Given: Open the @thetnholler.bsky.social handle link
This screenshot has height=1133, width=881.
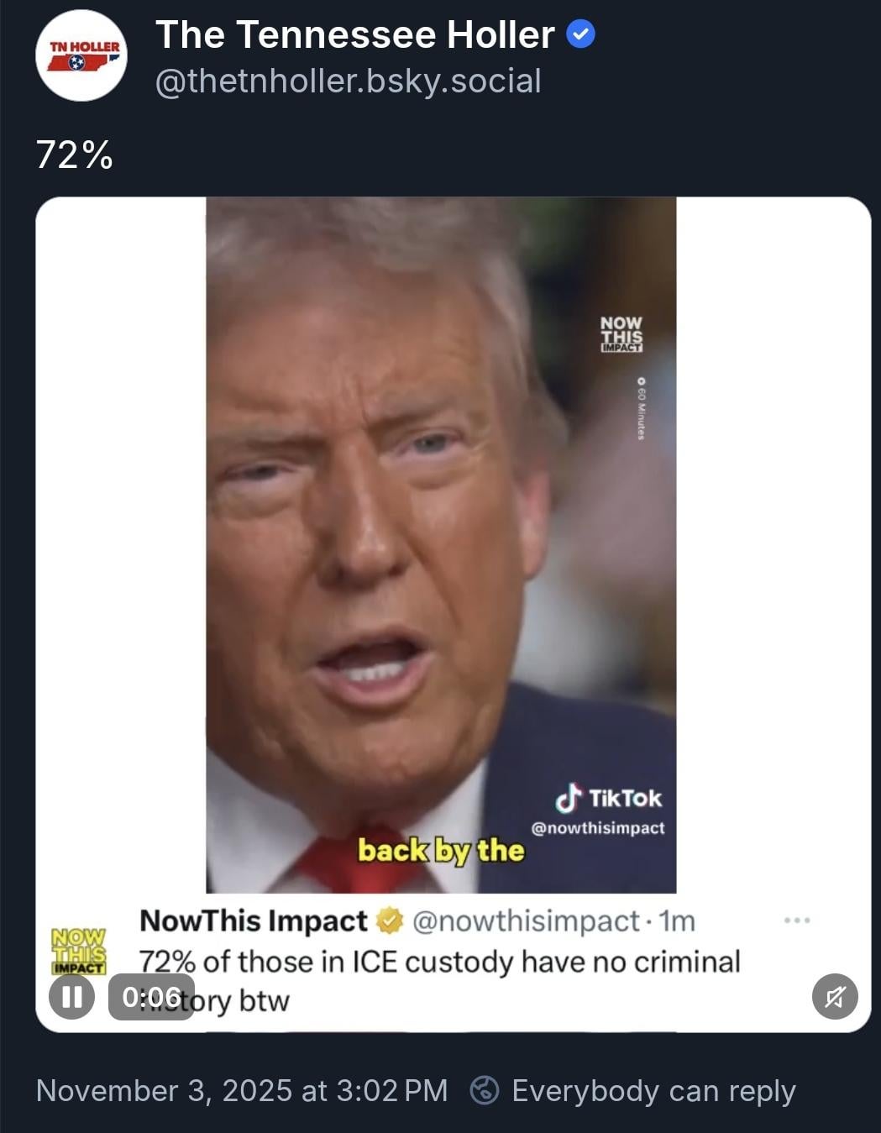Looking at the screenshot, I should click(349, 81).
